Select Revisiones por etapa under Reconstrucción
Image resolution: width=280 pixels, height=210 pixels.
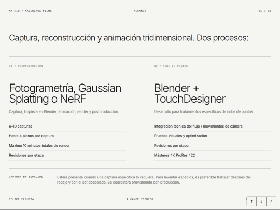(67, 155)
